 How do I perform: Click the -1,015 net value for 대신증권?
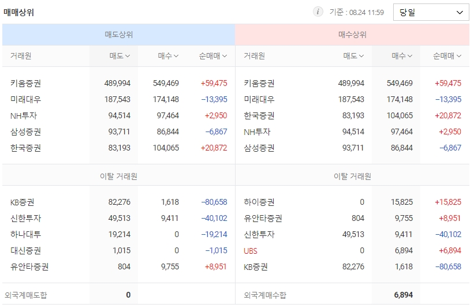216,251
